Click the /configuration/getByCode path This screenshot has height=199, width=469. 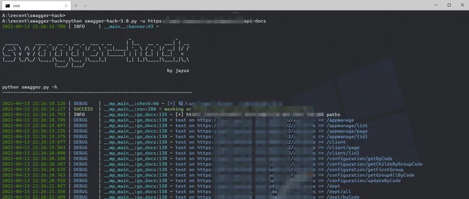359,159
